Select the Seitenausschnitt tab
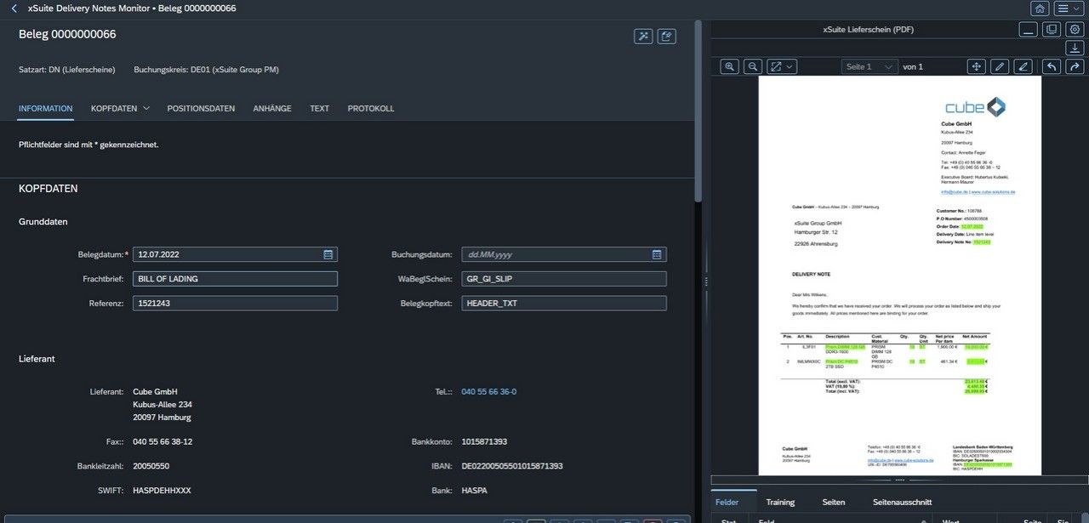The width and height of the screenshot is (1089, 523). (x=903, y=503)
